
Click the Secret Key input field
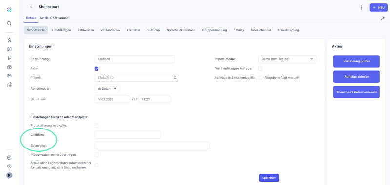pyautogui.click(x=152, y=146)
